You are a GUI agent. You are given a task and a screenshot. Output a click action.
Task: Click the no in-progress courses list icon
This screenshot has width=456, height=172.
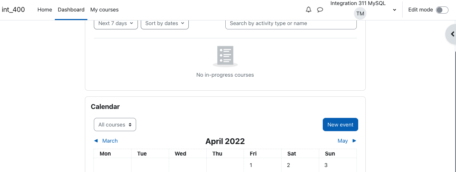(x=225, y=56)
